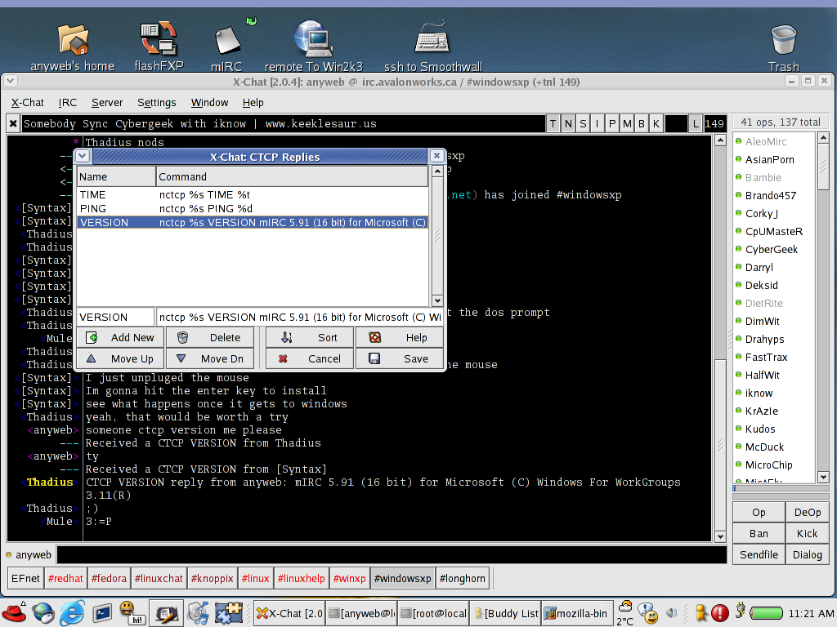837x627 pixels.
Task: Sort the CTCP replies list
Action: (310, 337)
